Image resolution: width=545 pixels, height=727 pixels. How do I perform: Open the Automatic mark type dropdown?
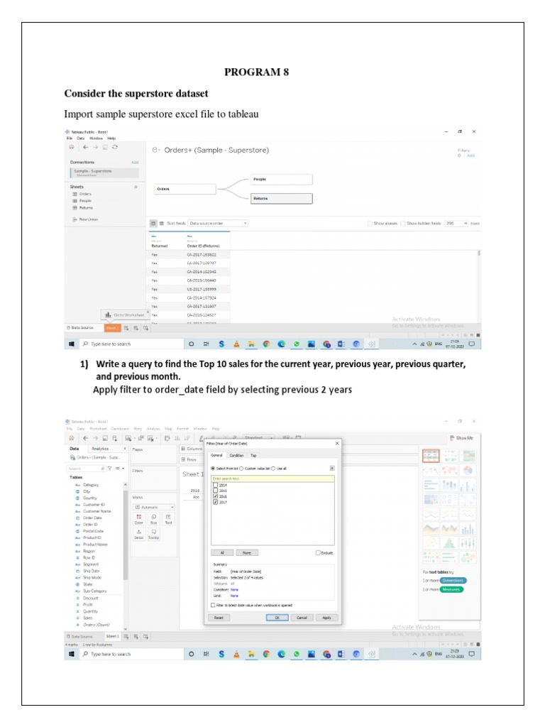[154, 507]
